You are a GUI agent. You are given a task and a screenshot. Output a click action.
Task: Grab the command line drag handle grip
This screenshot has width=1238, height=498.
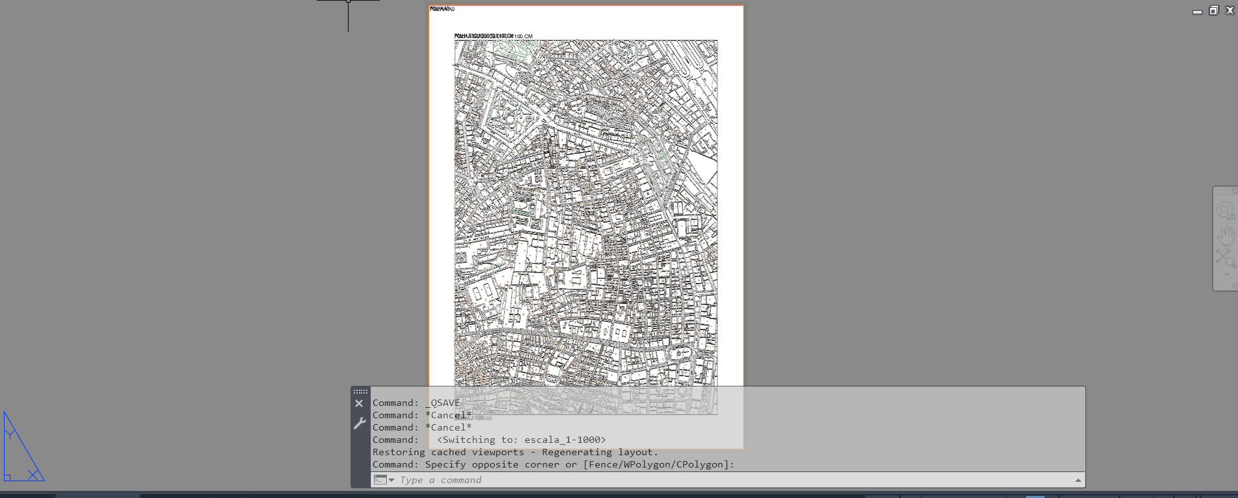(x=360, y=392)
